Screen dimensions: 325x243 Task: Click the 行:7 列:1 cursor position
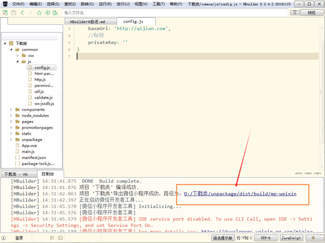[244, 238]
